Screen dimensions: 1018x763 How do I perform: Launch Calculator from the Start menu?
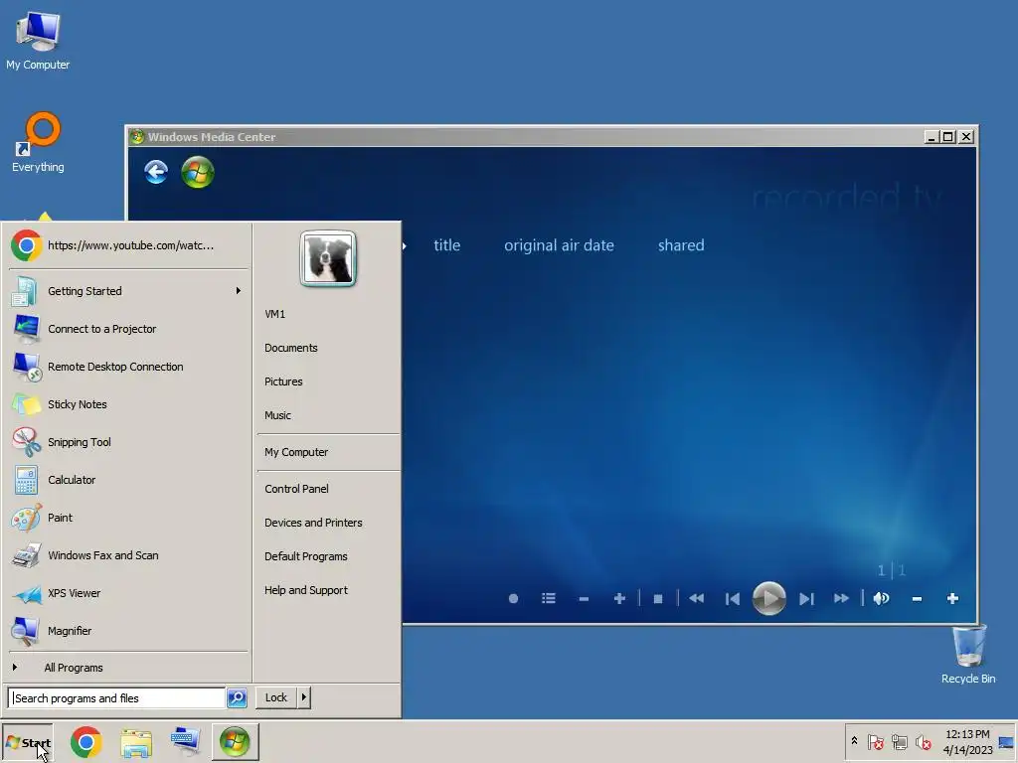pos(128,480)
